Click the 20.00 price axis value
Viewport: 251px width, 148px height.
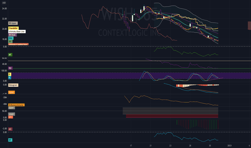coord(5,29)
